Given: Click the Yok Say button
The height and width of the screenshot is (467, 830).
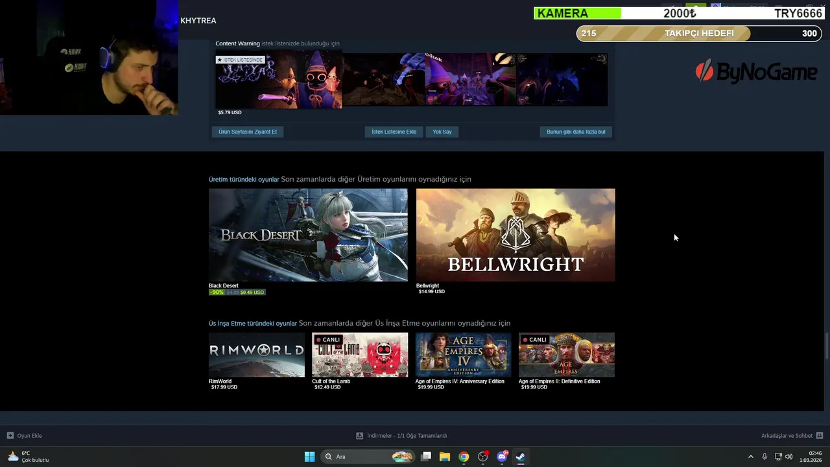Looking at the screenshot, I should [442, 132].
